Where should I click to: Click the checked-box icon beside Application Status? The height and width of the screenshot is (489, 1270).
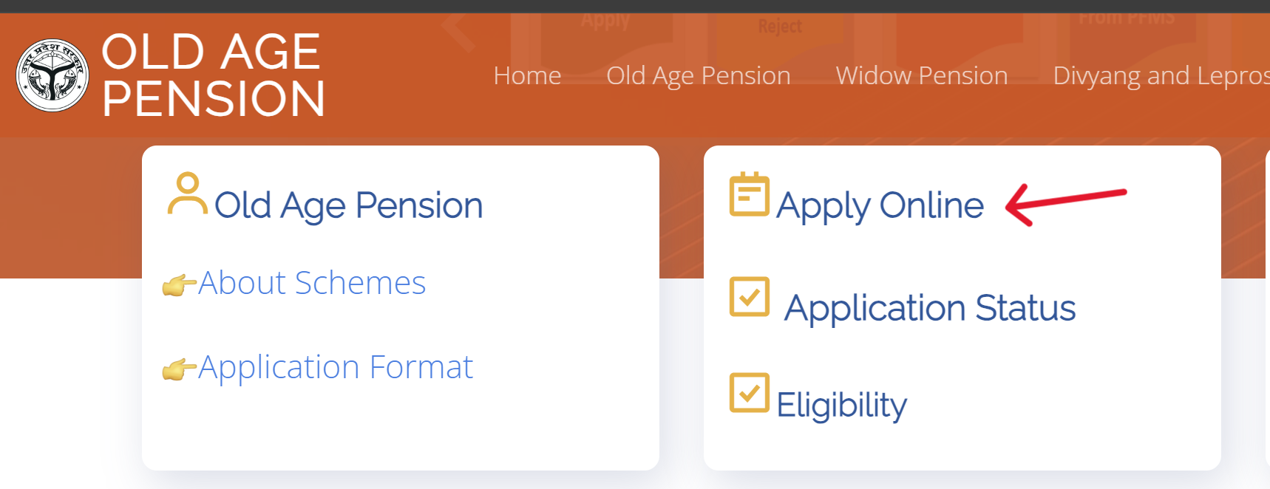[x=748, y=298]
